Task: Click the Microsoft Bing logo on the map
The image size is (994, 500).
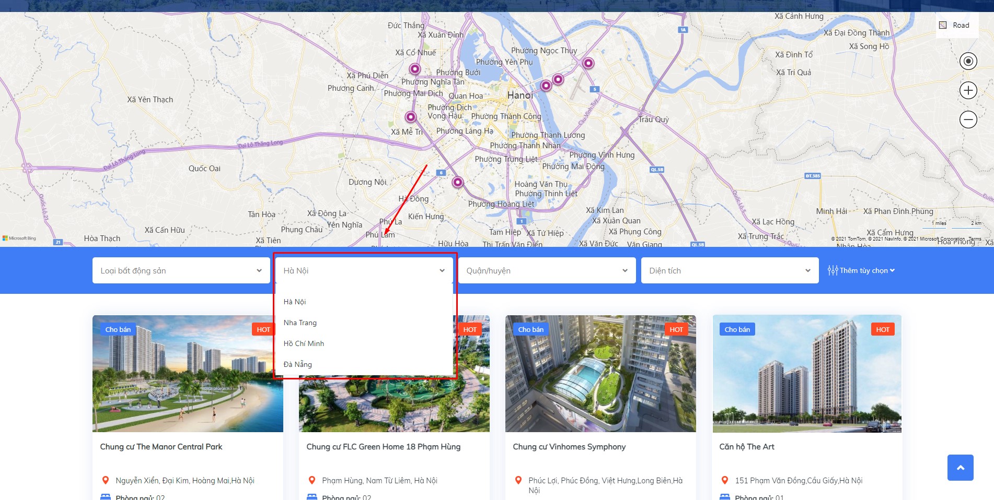Action: (19, 239)
